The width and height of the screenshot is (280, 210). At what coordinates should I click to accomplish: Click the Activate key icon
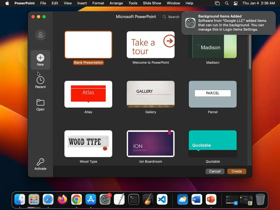point(40,162)
